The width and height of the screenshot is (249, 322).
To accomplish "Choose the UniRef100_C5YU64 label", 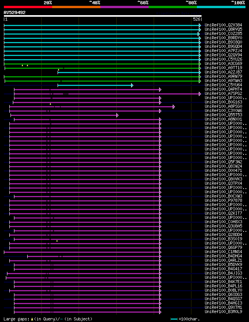I will click(x=223, y=85).
